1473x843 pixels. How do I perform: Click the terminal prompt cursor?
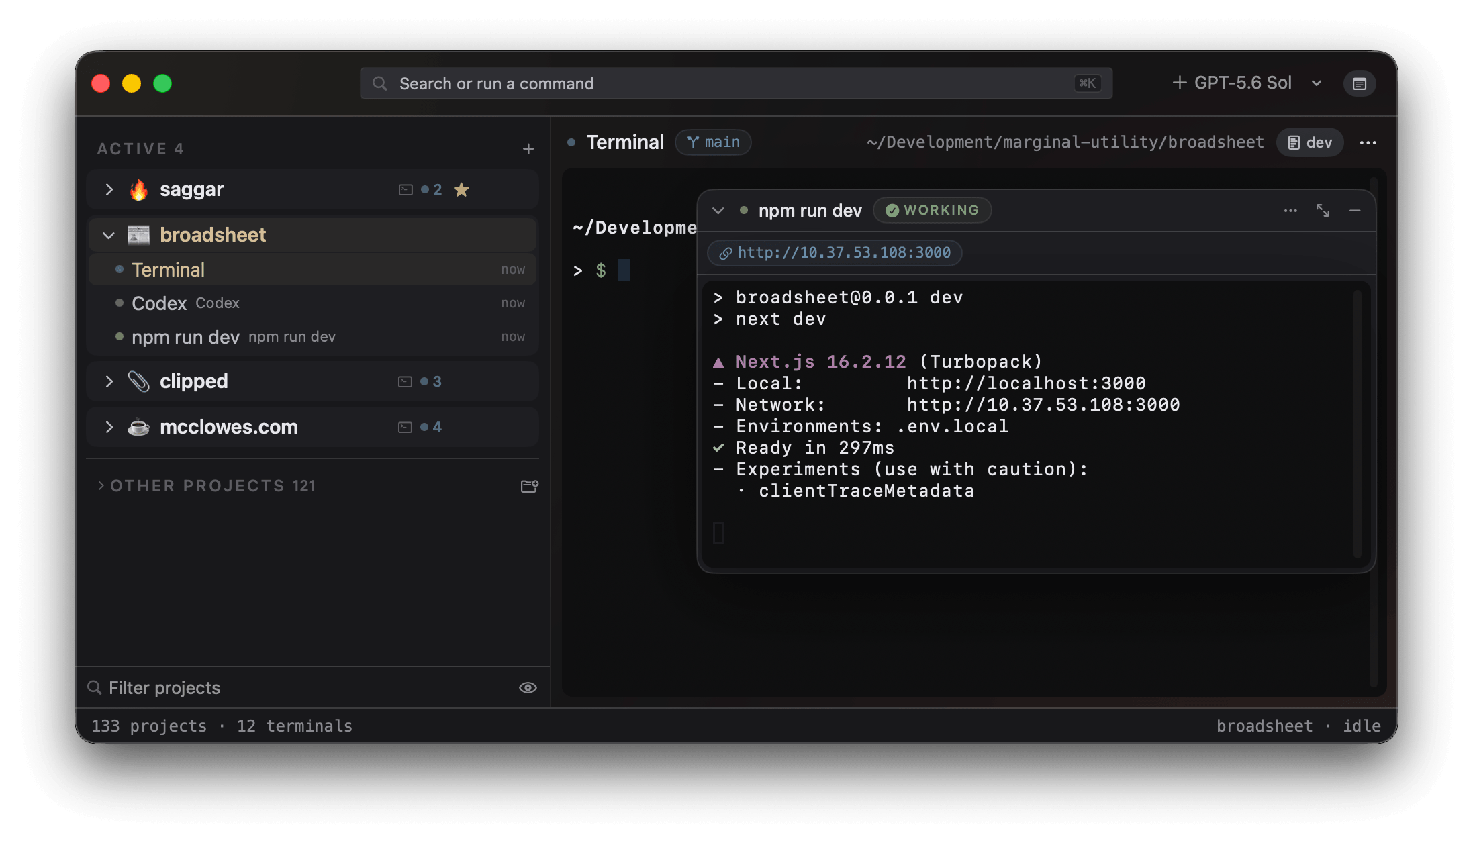point(624,270)
